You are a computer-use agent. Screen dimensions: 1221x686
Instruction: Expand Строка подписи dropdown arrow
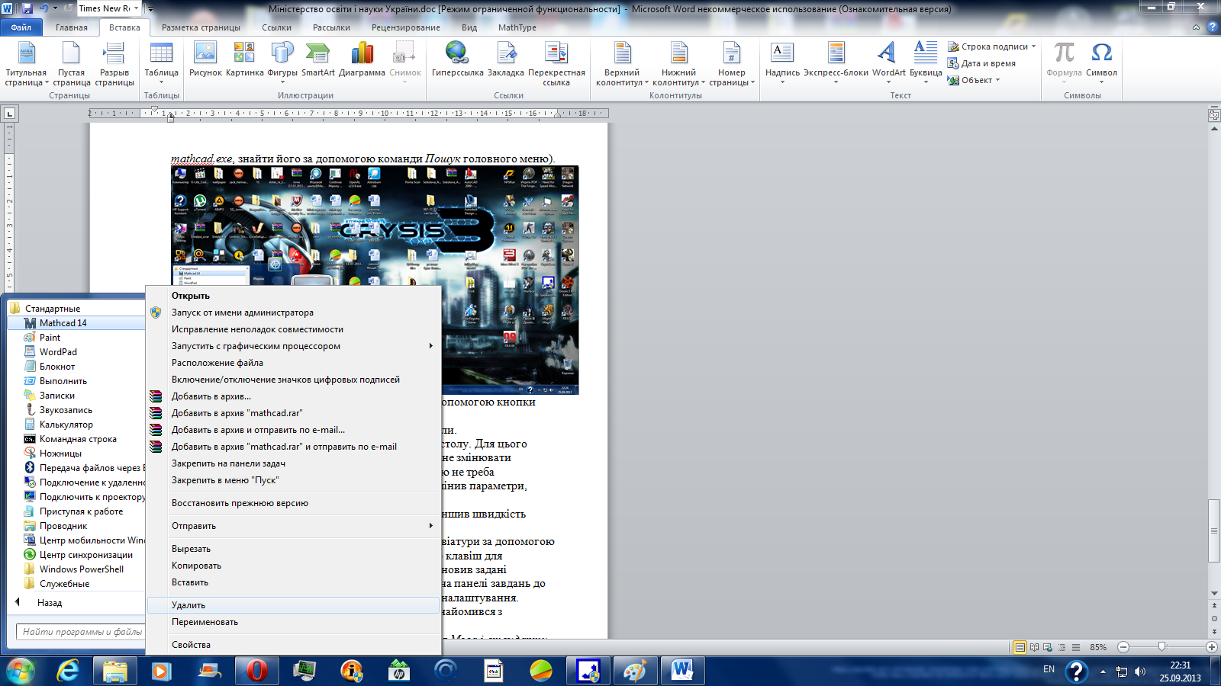[x=1033, y=46]
